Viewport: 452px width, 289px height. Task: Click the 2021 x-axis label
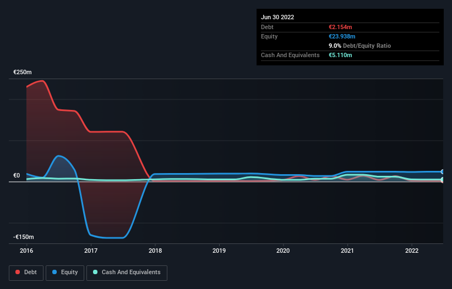[x=347, y=251]
